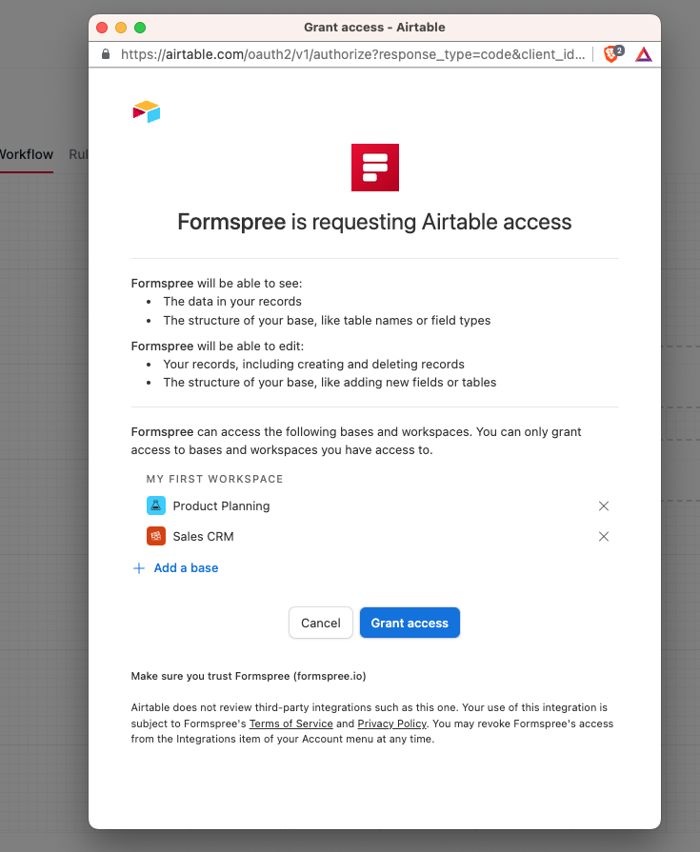Remove Sales CRM base from access
This screenshot has height=852, width=700.
coord(603,537)
